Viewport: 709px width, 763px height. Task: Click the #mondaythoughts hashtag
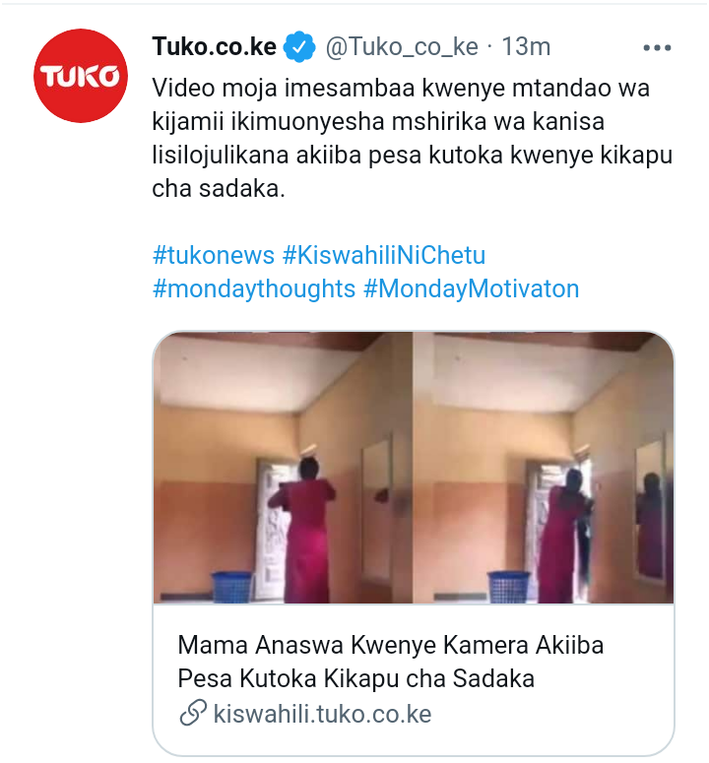(x=253, y=288)
